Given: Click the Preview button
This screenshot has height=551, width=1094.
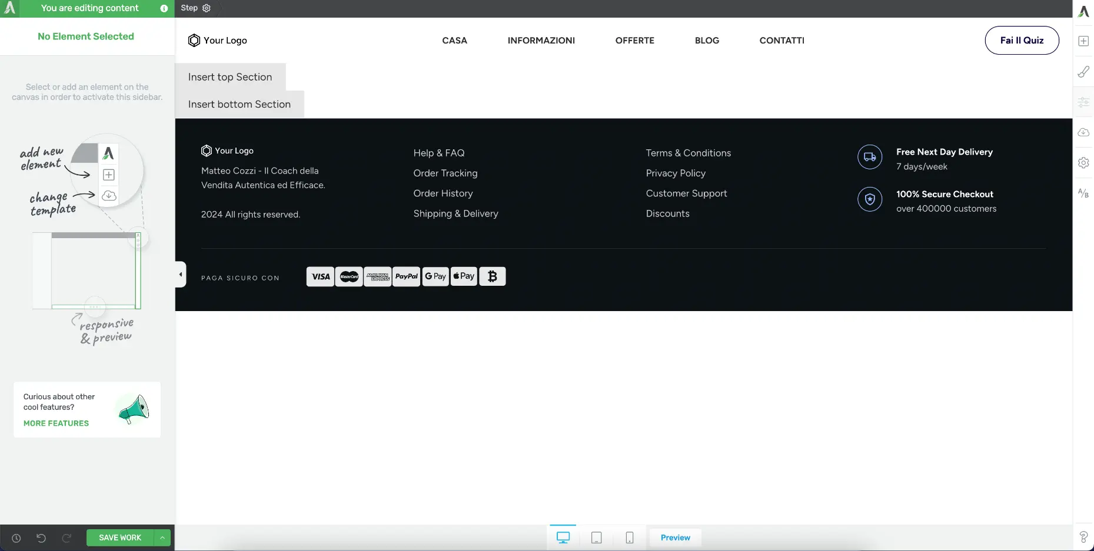Looking at the screenshot, I should point(676,537).
